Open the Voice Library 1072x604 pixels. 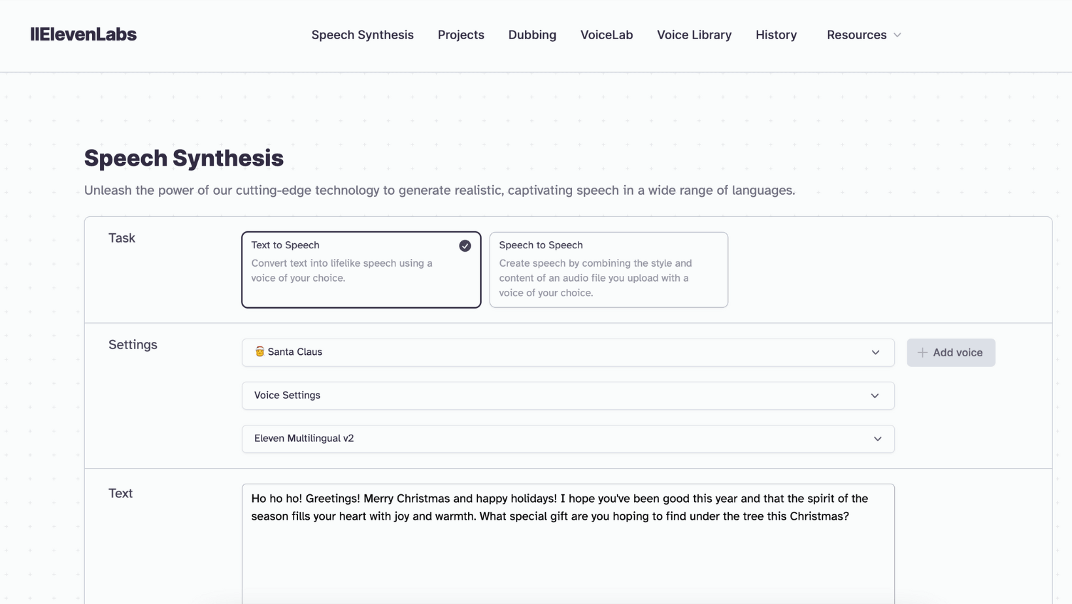pyautogui.click(x=694, y=35)
